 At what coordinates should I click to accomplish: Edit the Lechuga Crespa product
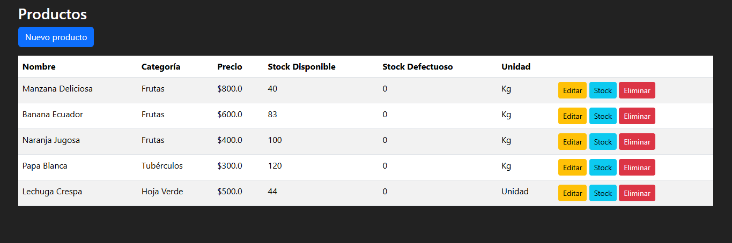(x=572, y=193)
